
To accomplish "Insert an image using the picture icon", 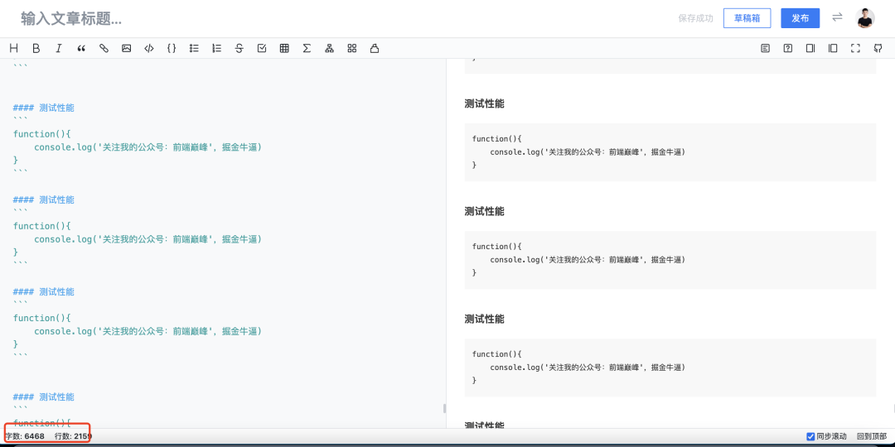I will tap(126, 49).
